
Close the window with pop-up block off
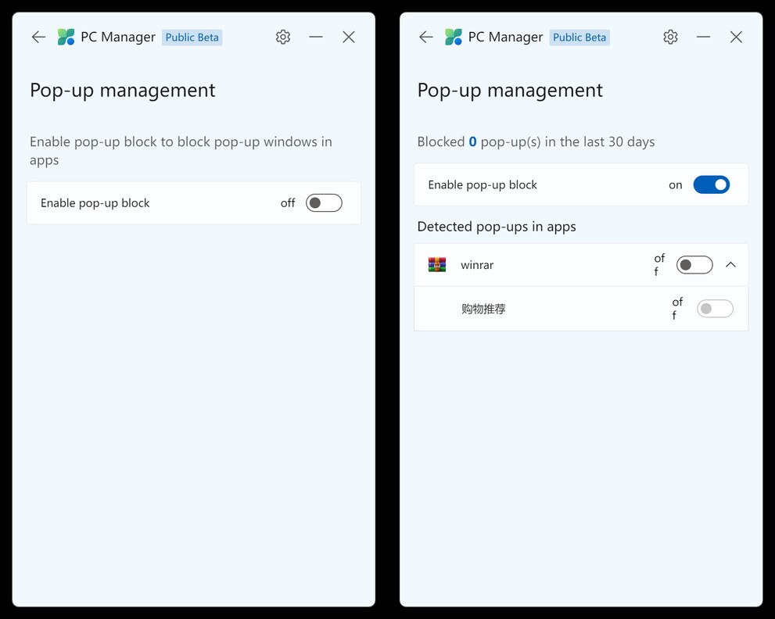point(349,37)
